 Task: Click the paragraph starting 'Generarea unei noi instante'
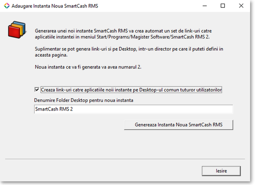pyautogui.click(x=123, y=34)
